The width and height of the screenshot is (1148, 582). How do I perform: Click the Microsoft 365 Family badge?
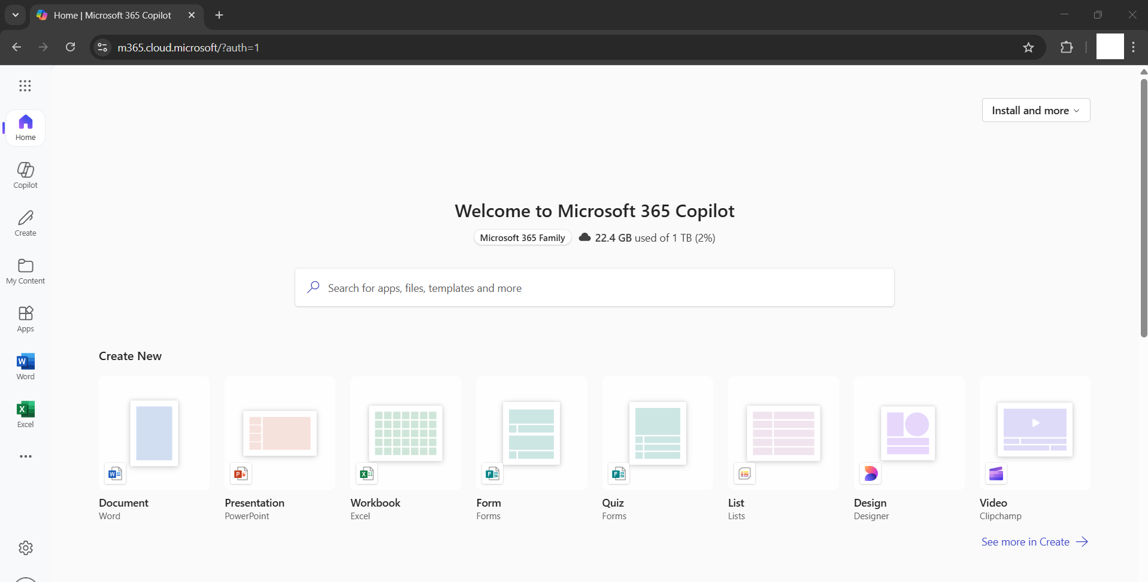[522, 237]
